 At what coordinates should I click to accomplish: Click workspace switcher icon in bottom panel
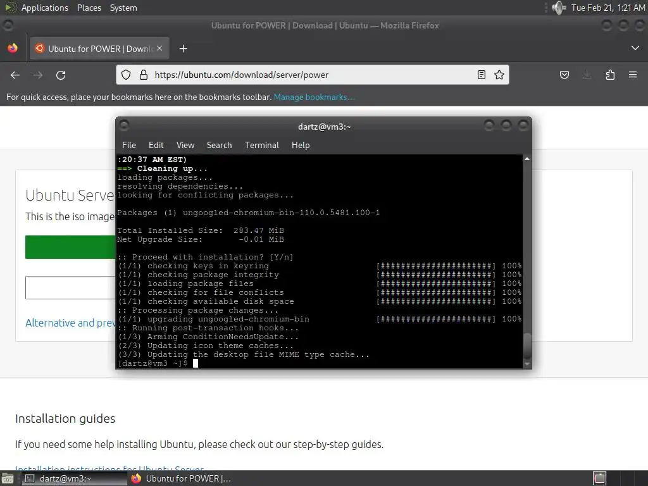[600, 478]
